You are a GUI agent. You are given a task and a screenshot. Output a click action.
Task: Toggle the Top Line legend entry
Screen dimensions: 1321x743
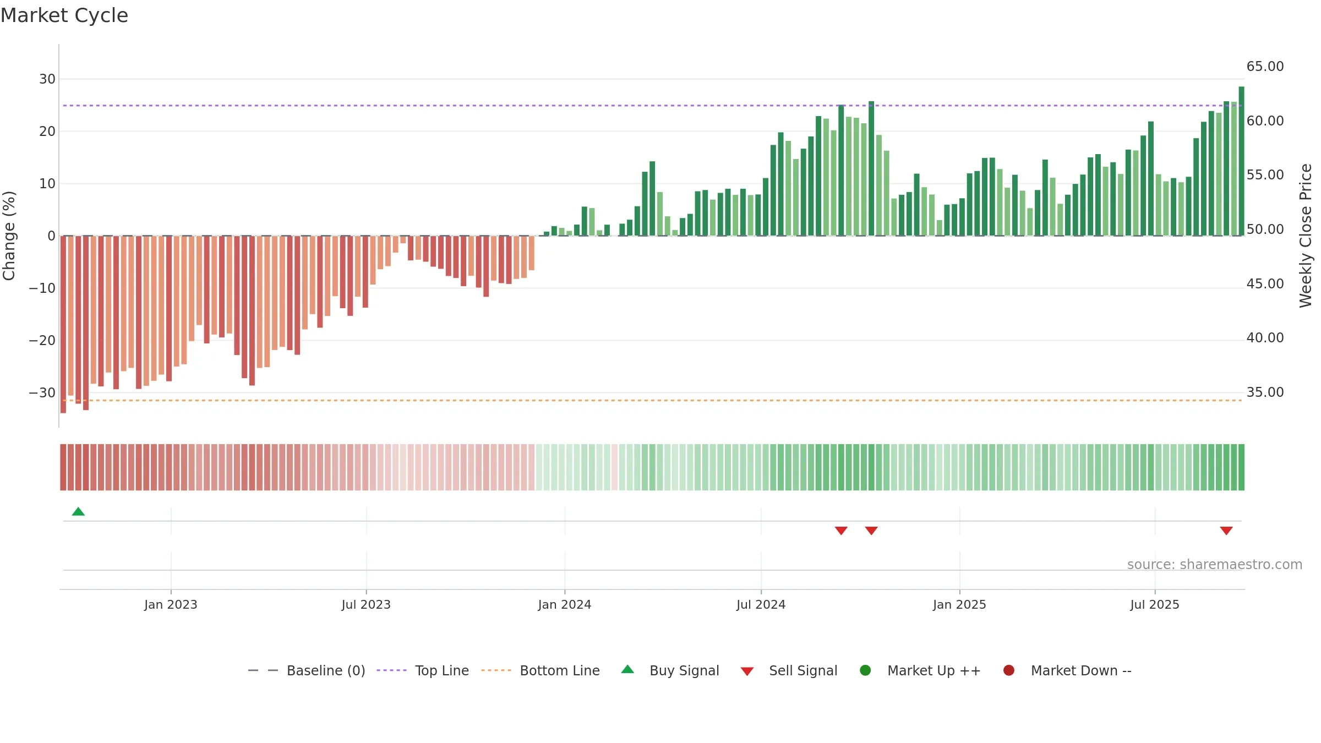point(423,670)
